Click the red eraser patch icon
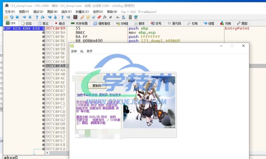 tap(99, 17)
